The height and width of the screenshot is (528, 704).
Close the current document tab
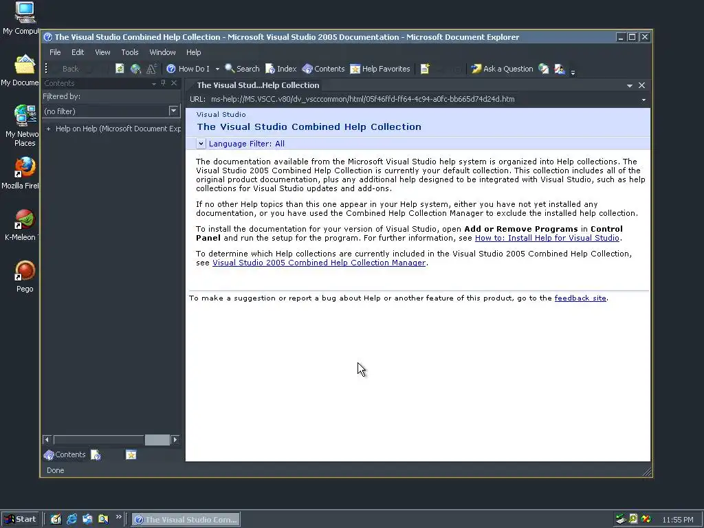coord(641,85)
